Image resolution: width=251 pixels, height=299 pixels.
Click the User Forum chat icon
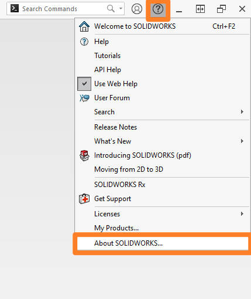coord(84,98)
